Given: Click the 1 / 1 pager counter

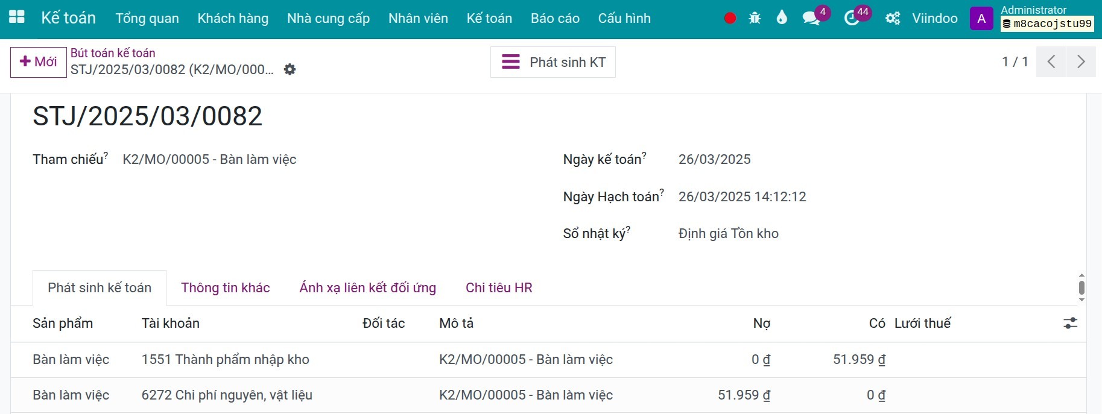Looking at the screenshot, I should (1015, 61).
